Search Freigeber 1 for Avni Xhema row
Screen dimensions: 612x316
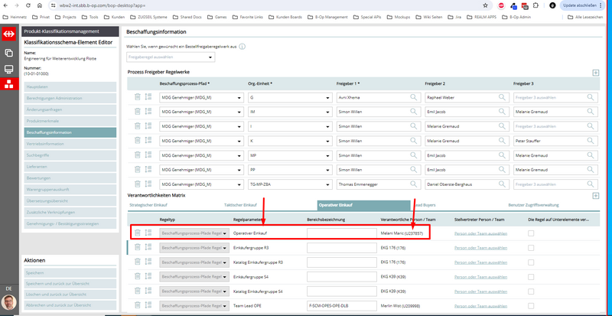pyautogui.click(x=414, y=97)
